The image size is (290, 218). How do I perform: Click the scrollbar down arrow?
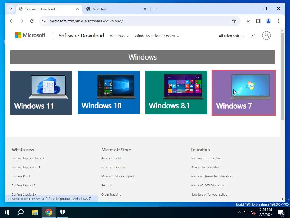click(x=282, y=199)
